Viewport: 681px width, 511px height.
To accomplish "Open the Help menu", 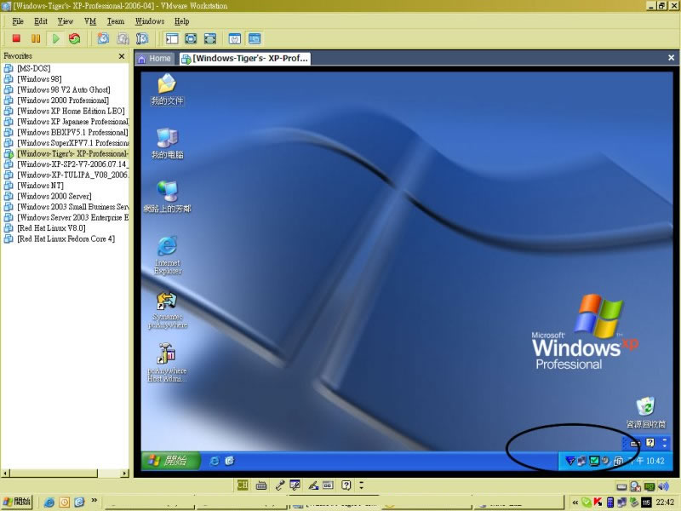I will (x=182, y=21).
